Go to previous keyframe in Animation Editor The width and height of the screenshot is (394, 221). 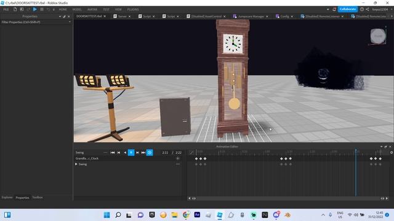119,153
